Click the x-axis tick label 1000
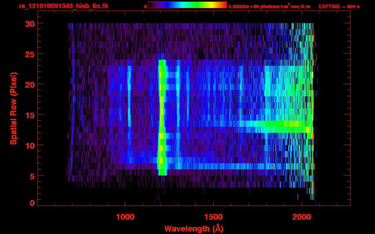This screenshot has width=375, height=234. tap(125, 217)
